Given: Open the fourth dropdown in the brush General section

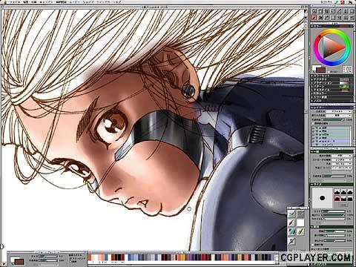Looking at the screenshot, I should pyautogui.click(x=341, y=168).
